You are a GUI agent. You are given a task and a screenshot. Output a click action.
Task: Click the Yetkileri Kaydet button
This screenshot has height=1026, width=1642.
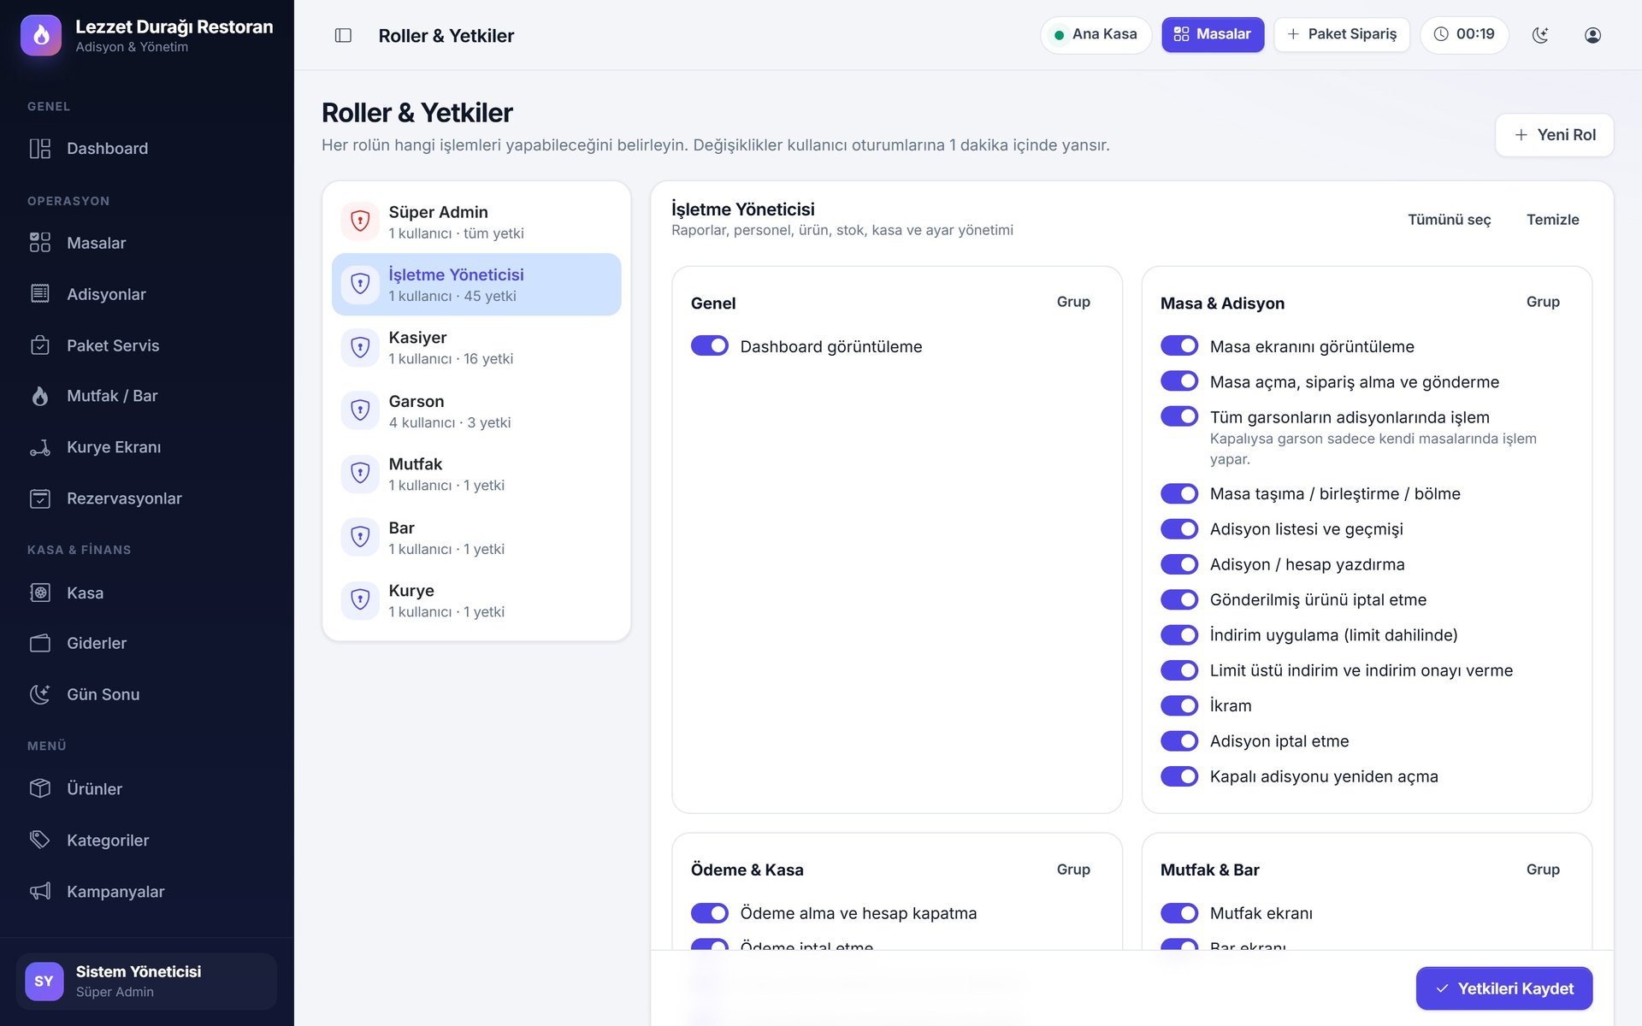(x=1504, y=988)
